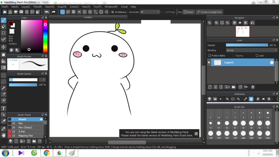Open the Windows Start menu
Viewport: 279px width, 157px height.
[5, 153]
